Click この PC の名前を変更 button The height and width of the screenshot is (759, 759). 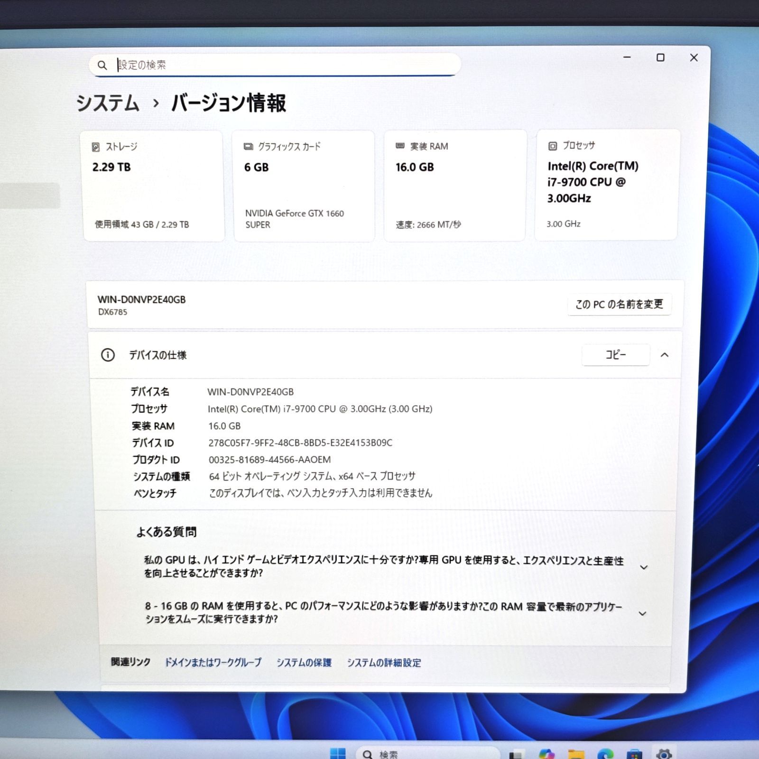619,304
